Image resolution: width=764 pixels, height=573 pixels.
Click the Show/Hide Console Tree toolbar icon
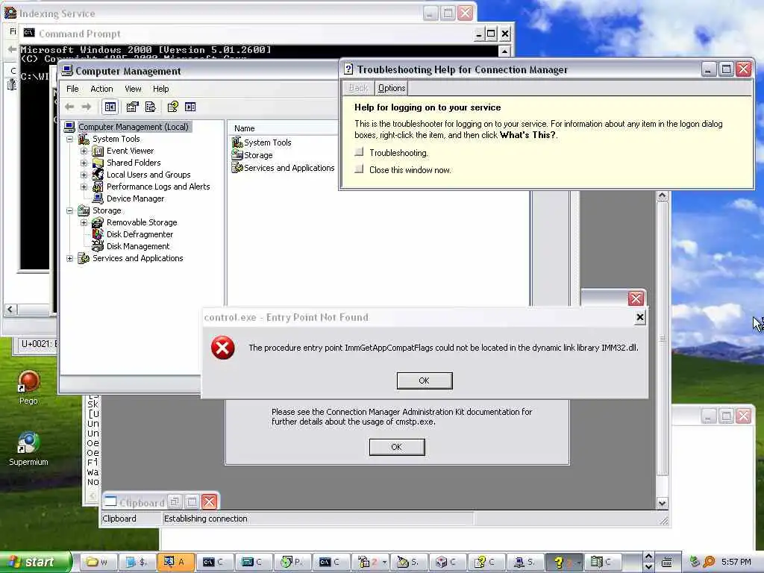[x=110, y=107]
